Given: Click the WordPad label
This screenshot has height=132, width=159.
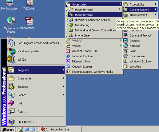Looking at the screenshot, I should pos(135,66).
